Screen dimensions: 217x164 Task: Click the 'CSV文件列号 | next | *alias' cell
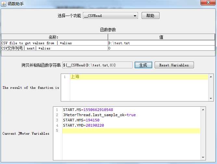pyautogui.click(x=54, y=48)
